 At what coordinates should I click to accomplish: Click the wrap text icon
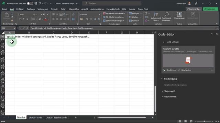click(73, 14)
